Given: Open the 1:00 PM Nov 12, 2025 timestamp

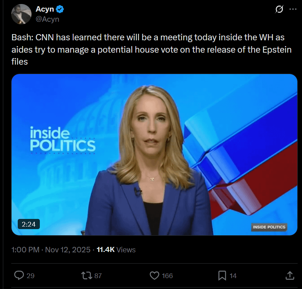Looking at the screenshot, I should coord(51,250).
